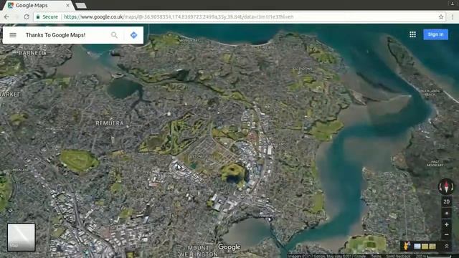The height and width of the screenshot is (258, 459).
Task: Switch to Map view via layer thumbnail
Action: coord(21,237)
